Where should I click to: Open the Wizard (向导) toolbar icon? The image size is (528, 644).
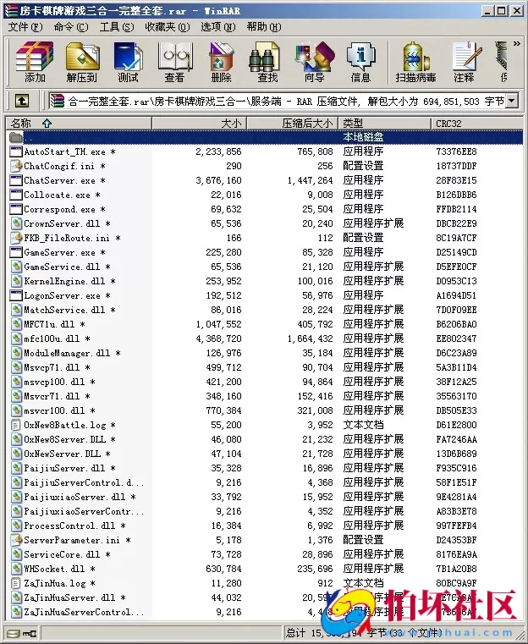click(x=315, y=61)
